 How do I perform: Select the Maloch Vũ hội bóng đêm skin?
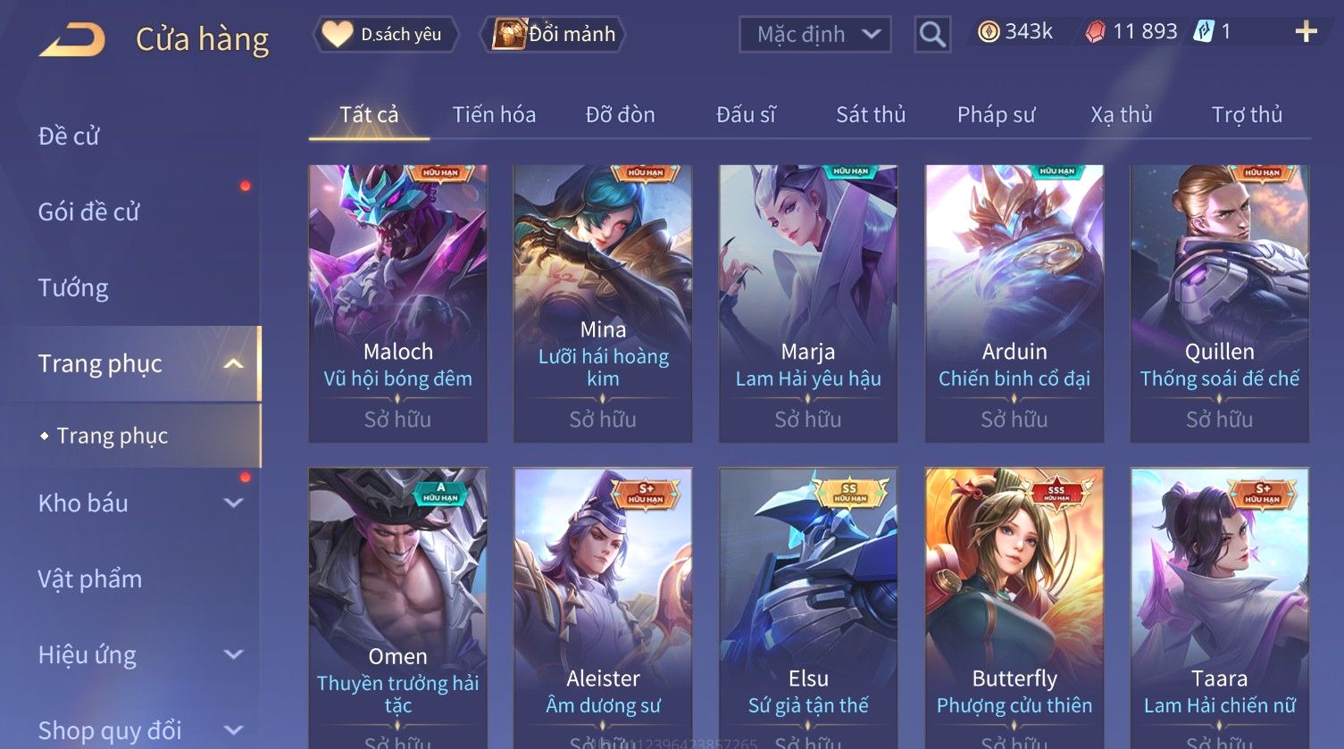[x=397, y=303]
